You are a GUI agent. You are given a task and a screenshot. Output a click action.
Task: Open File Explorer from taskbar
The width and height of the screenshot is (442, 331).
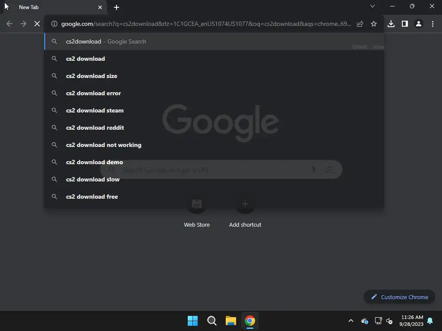[231, 321]
